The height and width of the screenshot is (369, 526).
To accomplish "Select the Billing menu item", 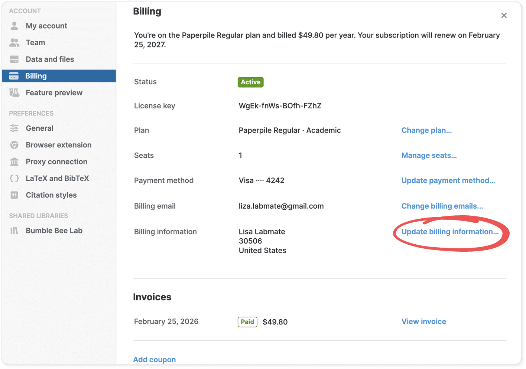I will [36, 76].
